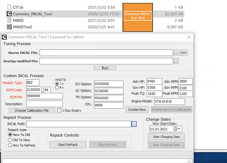Click the ECM Code field CL00000
Screen dimensions: 227x163
[x=34, y=90]
